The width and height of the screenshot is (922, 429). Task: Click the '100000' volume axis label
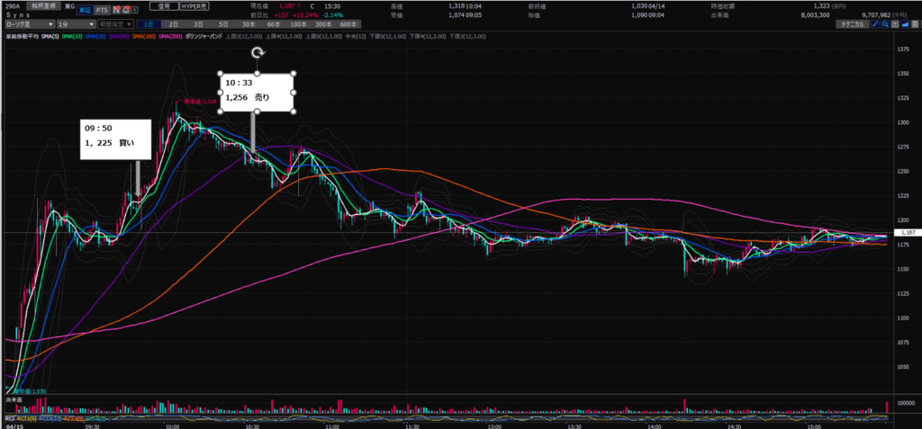906,403
